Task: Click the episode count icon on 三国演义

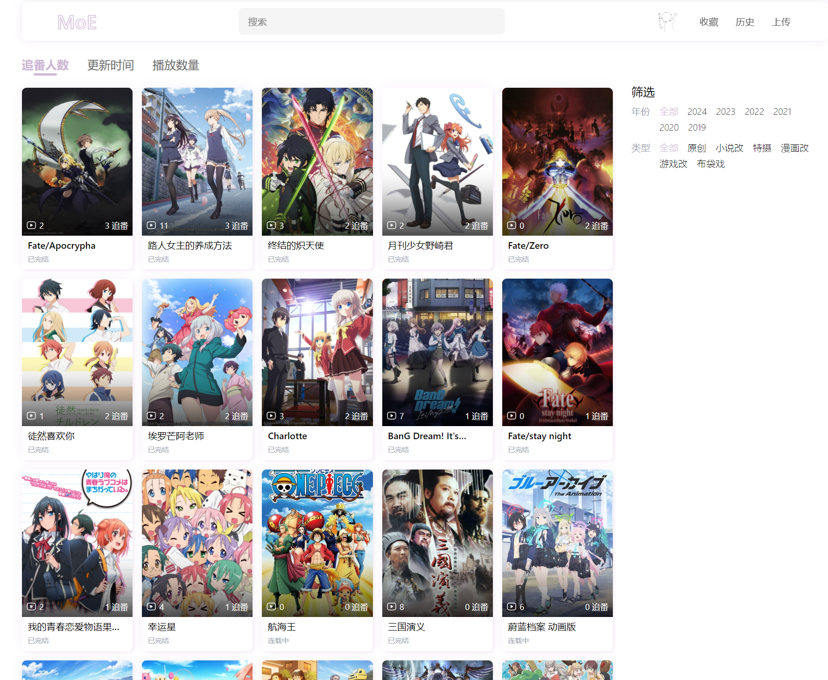Action: point(392,607)
